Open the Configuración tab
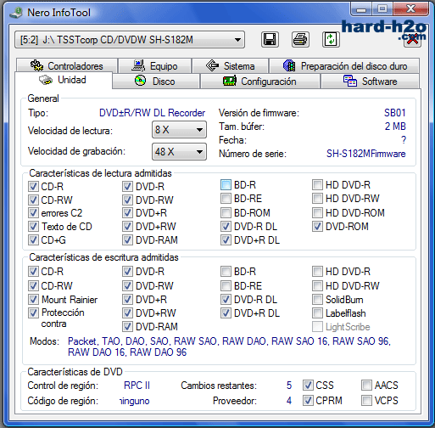435x428 pixels. [x=260, y=82]
